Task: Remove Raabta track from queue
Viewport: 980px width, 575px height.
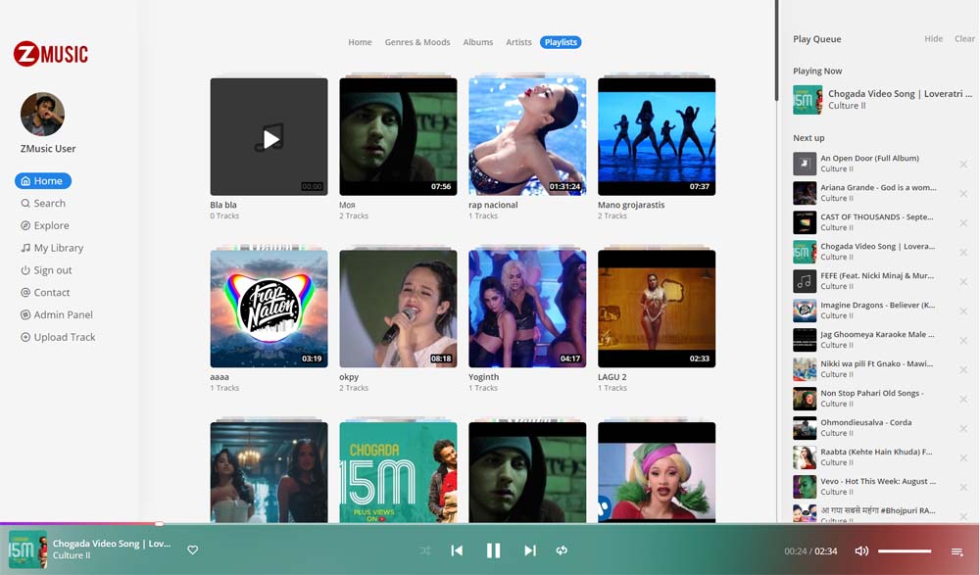Action: tap(963, 457)
